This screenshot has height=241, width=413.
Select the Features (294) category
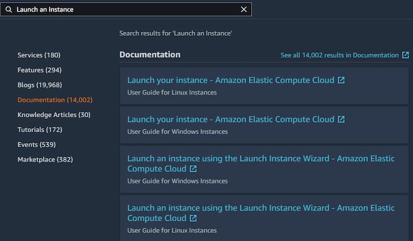click(40, 70)
